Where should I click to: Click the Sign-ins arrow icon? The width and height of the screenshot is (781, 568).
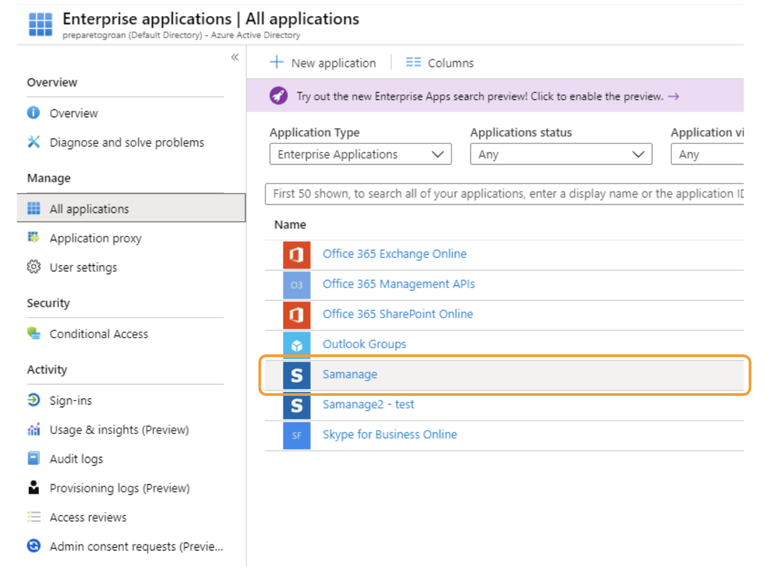33,400
